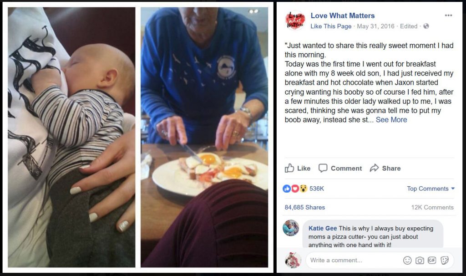Insert an emoji with the smiley icon
This screenshot has width=466, height=276.
click(407, 261)
